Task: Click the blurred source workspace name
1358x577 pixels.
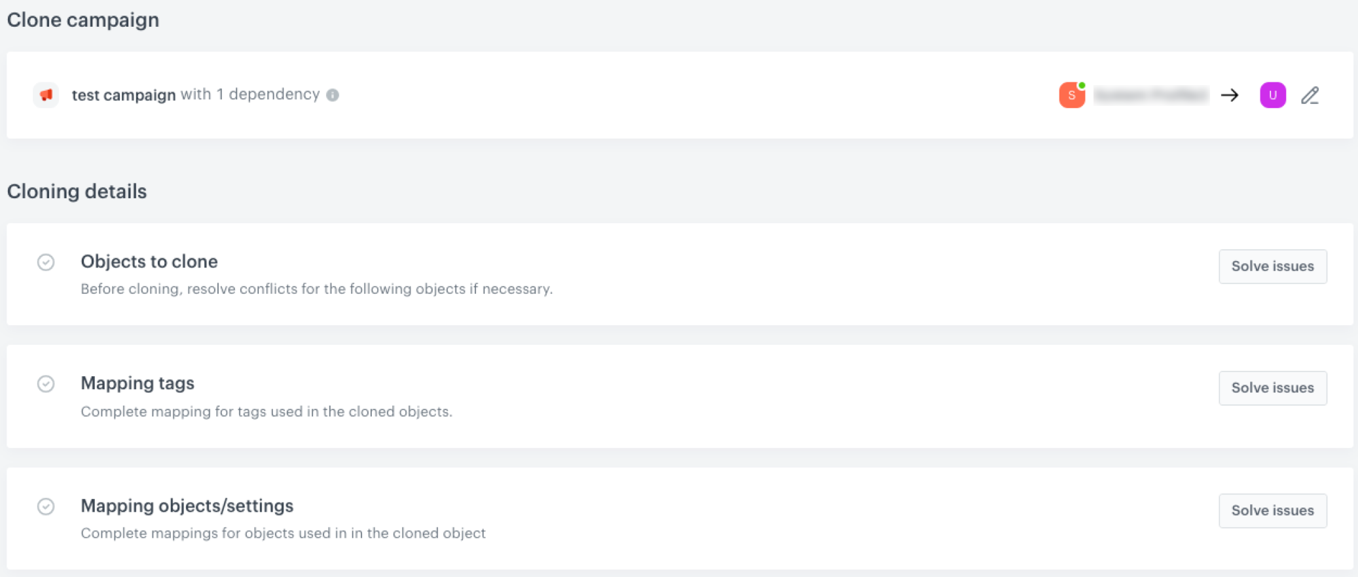Action: [x=1150, y=96]
